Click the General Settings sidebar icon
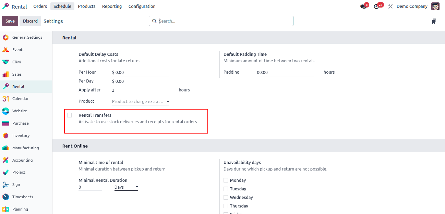445x214 pixels. pyautogui.click(x=5, y=37)
